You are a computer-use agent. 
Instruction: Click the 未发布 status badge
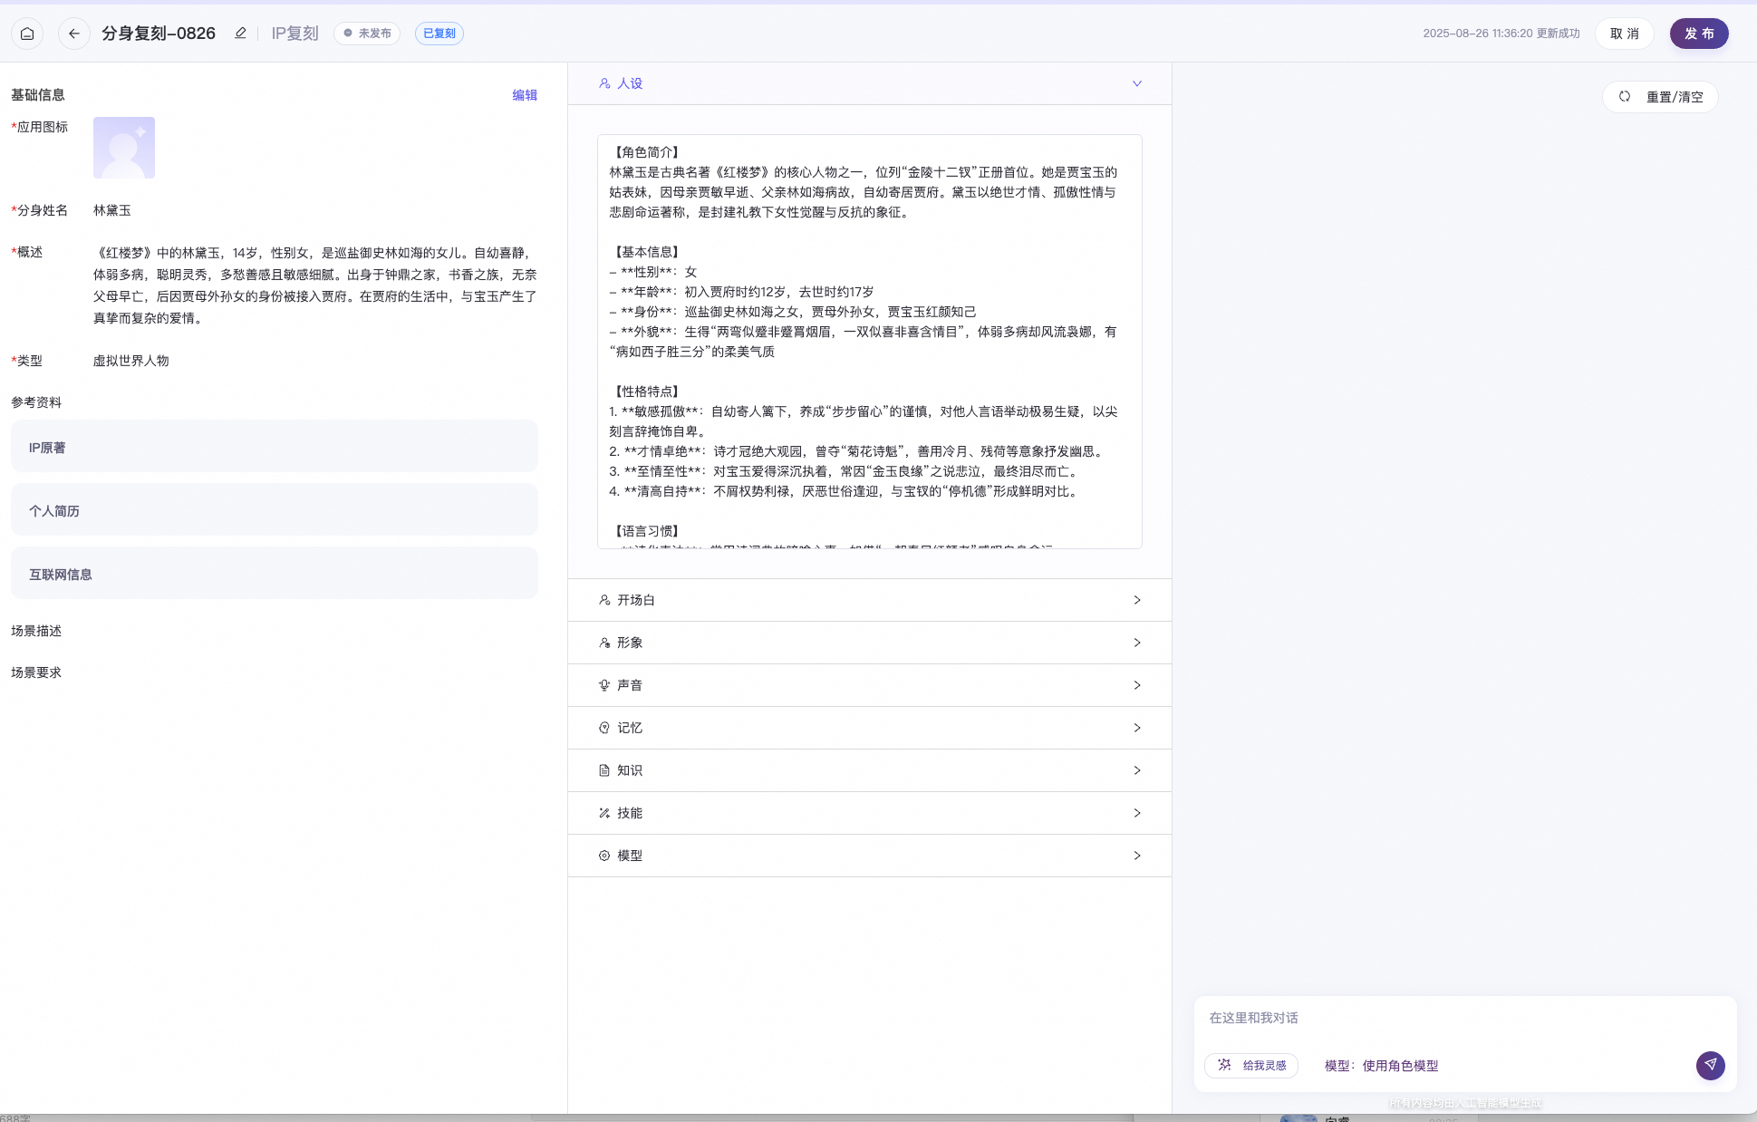[367, 34]
